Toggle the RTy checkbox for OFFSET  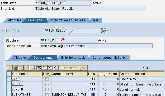tap(47, 84)
